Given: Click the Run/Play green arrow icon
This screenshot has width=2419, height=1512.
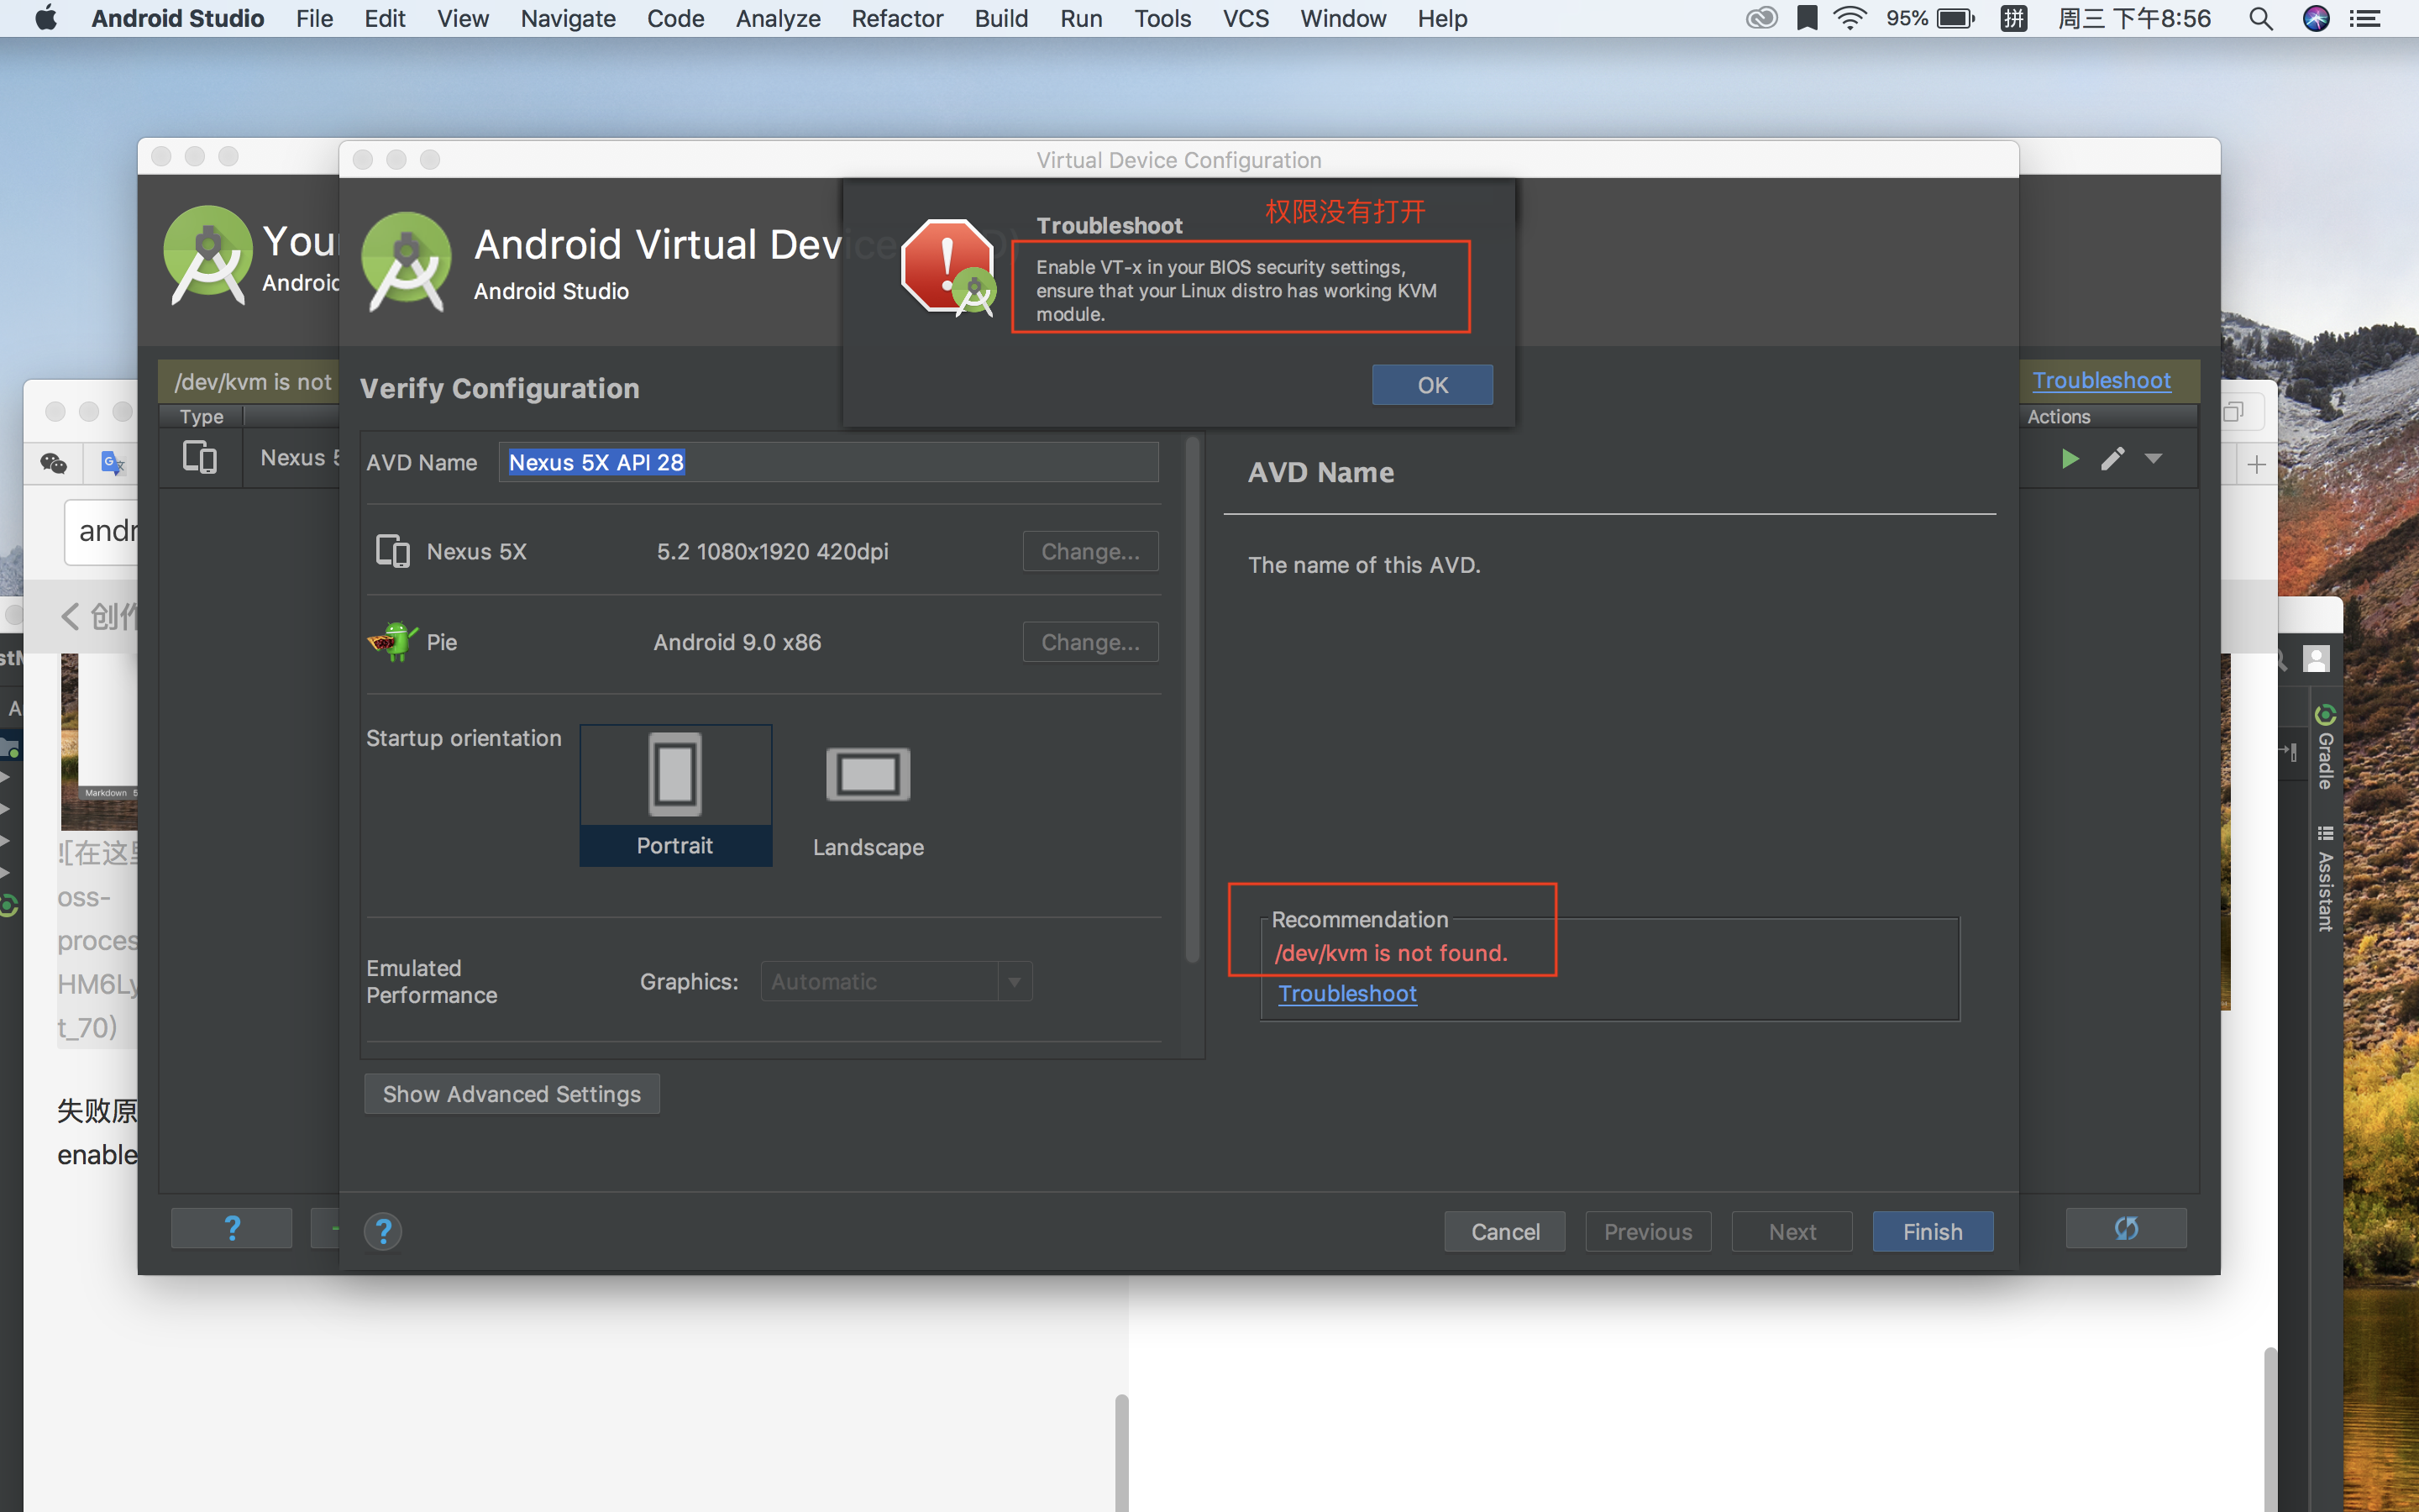Looking at the screenshot, I should click(x=2070, y=456).
